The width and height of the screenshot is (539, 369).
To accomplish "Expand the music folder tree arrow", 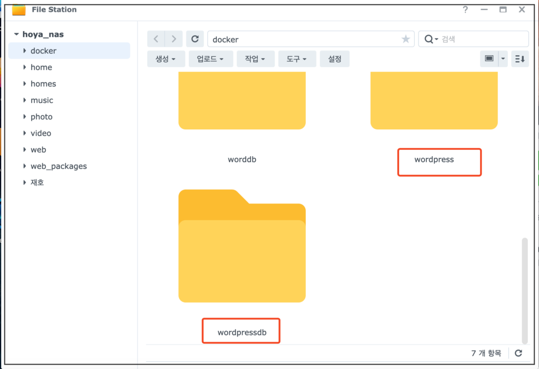I will click(24, 100).
